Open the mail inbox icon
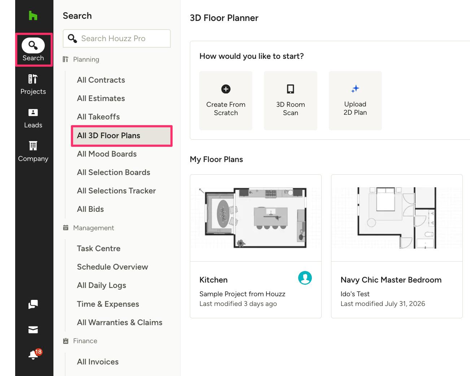 [x=33, y=329]
